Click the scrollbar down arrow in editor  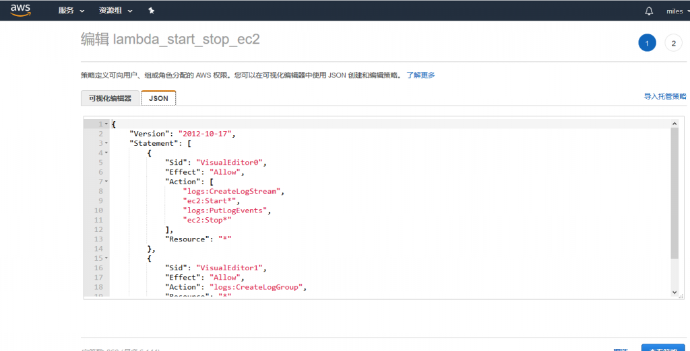pyautogui.click(x=674, y=292)
